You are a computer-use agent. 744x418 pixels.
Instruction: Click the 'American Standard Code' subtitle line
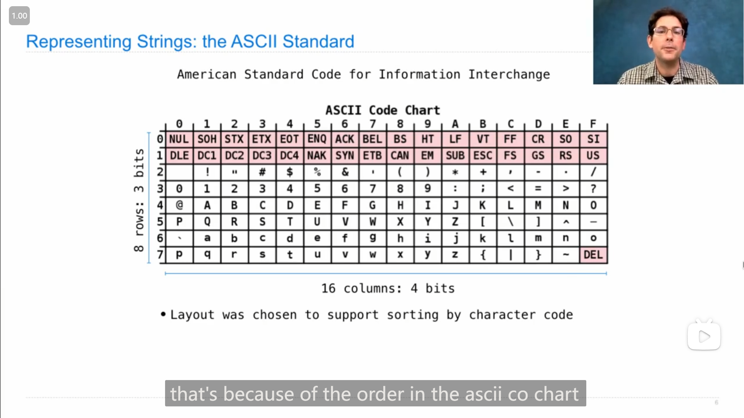[363, 74]
